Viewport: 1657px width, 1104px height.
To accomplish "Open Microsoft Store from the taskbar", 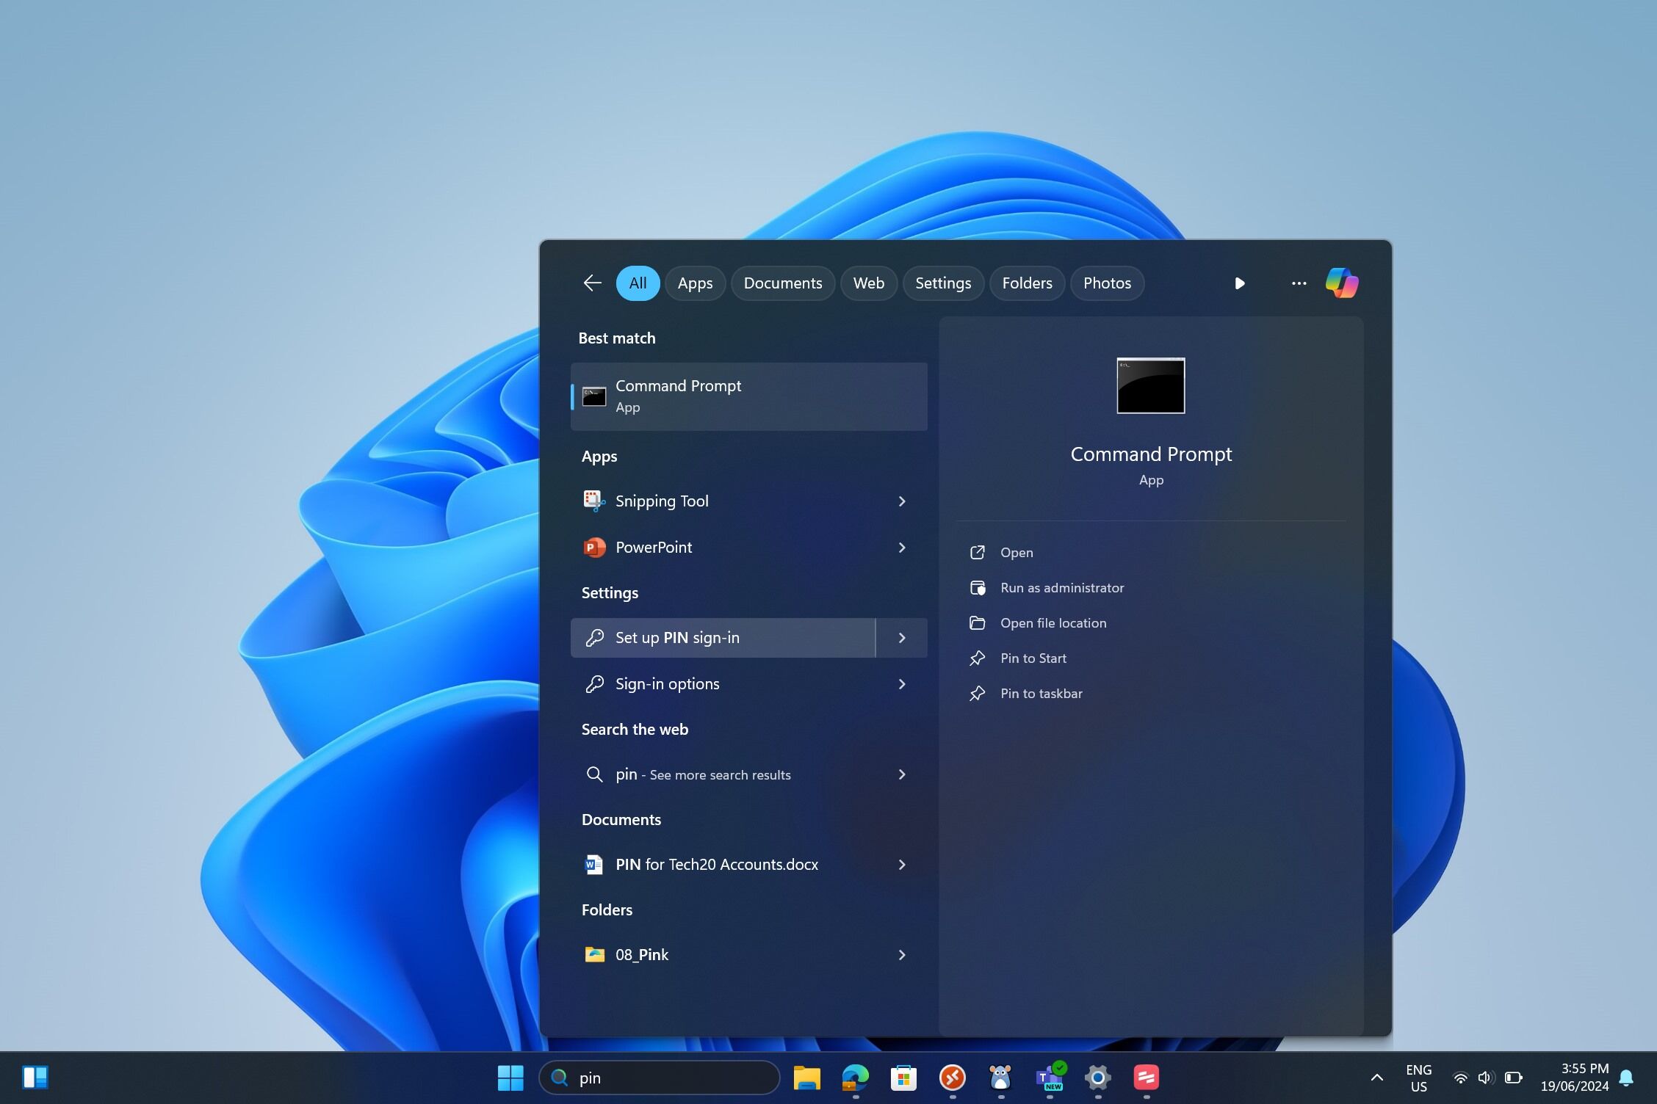I will [903, 1078].
